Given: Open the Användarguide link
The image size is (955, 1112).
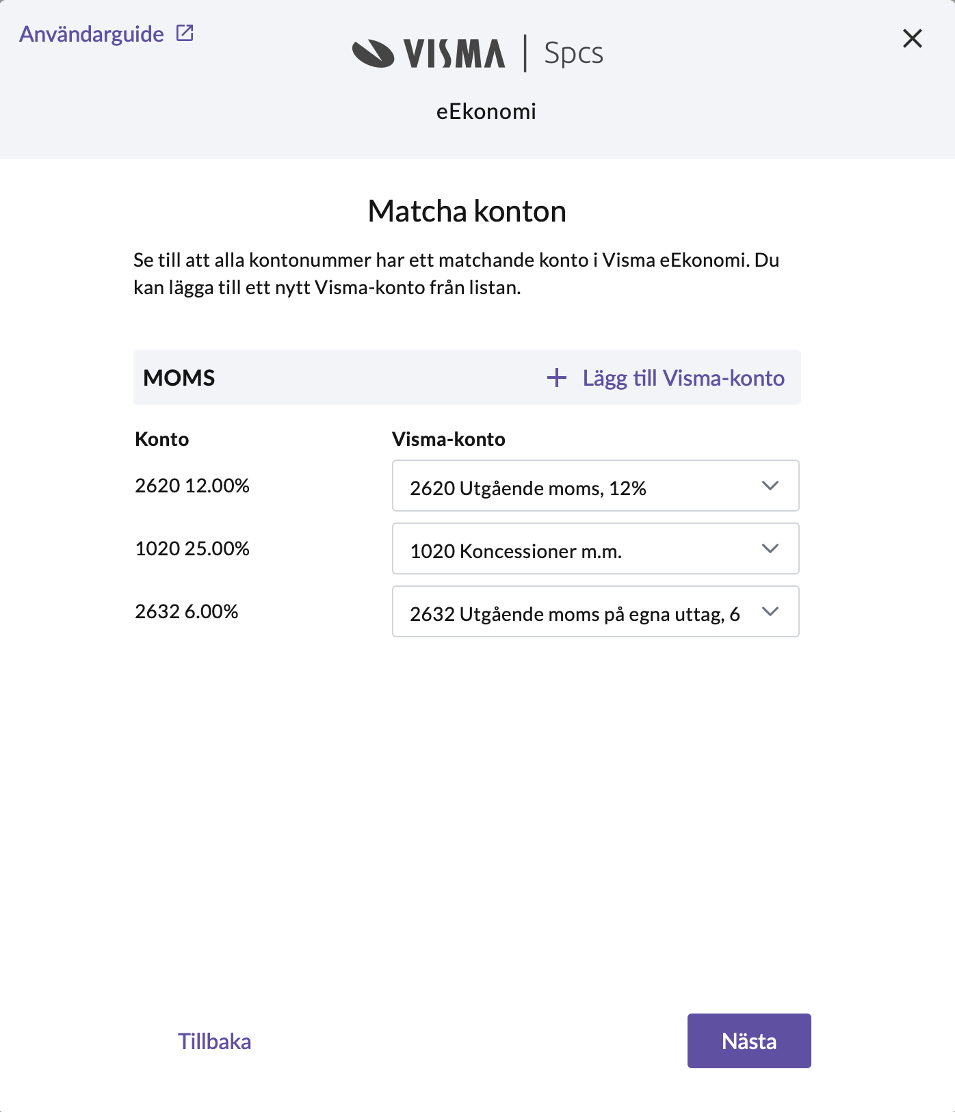Looking at the screenshot, I should [x=92, y=34].
